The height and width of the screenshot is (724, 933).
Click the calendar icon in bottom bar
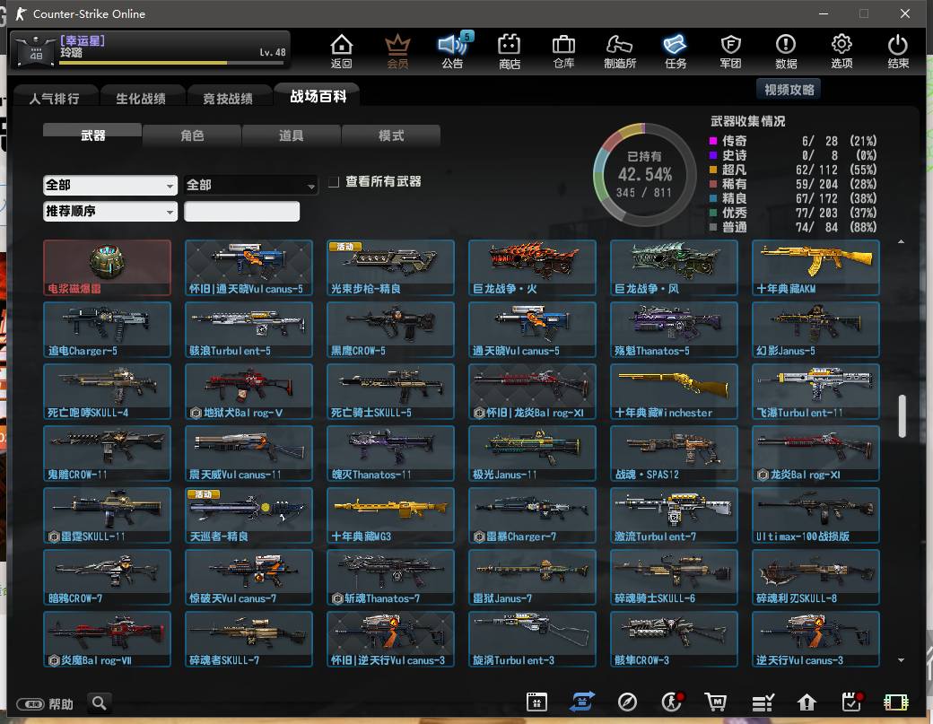(x=536, y=702)
